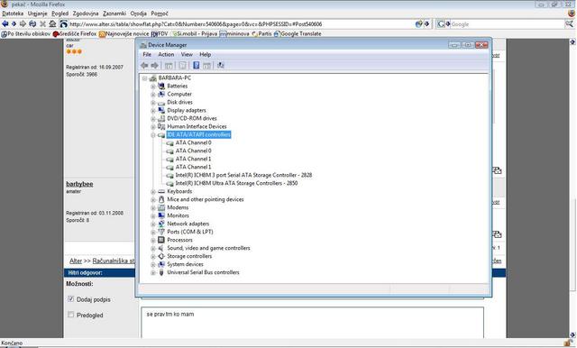Reload the page with Firefox refresh icon
577x348 pixels.
pyautogui.click(x=32, y=24)
